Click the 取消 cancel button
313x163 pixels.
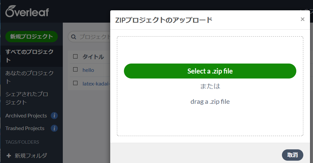(292, 155)
